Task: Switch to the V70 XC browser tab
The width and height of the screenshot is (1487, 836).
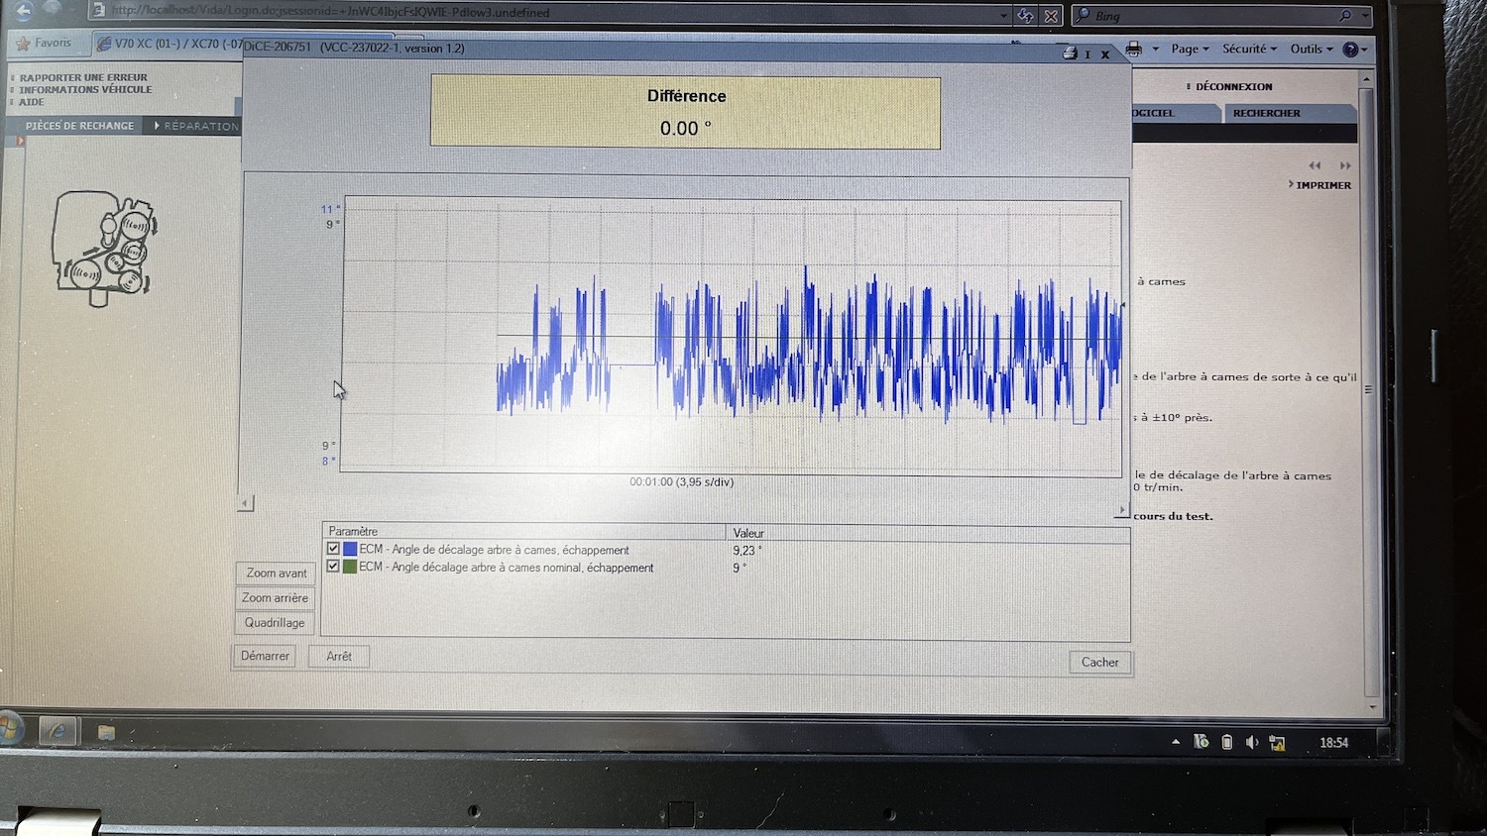Action: click(169, 44)
